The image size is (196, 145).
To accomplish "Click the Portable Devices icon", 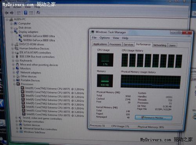I will [x=18, y=80].
